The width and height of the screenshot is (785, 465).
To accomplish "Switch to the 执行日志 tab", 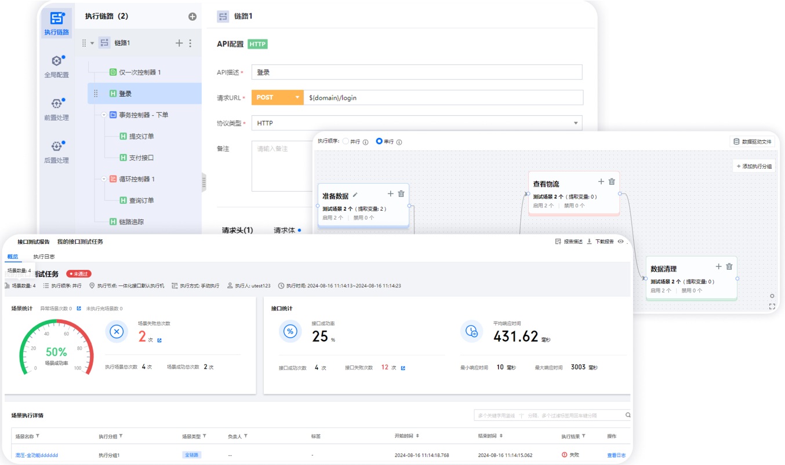I will (44, 257).
